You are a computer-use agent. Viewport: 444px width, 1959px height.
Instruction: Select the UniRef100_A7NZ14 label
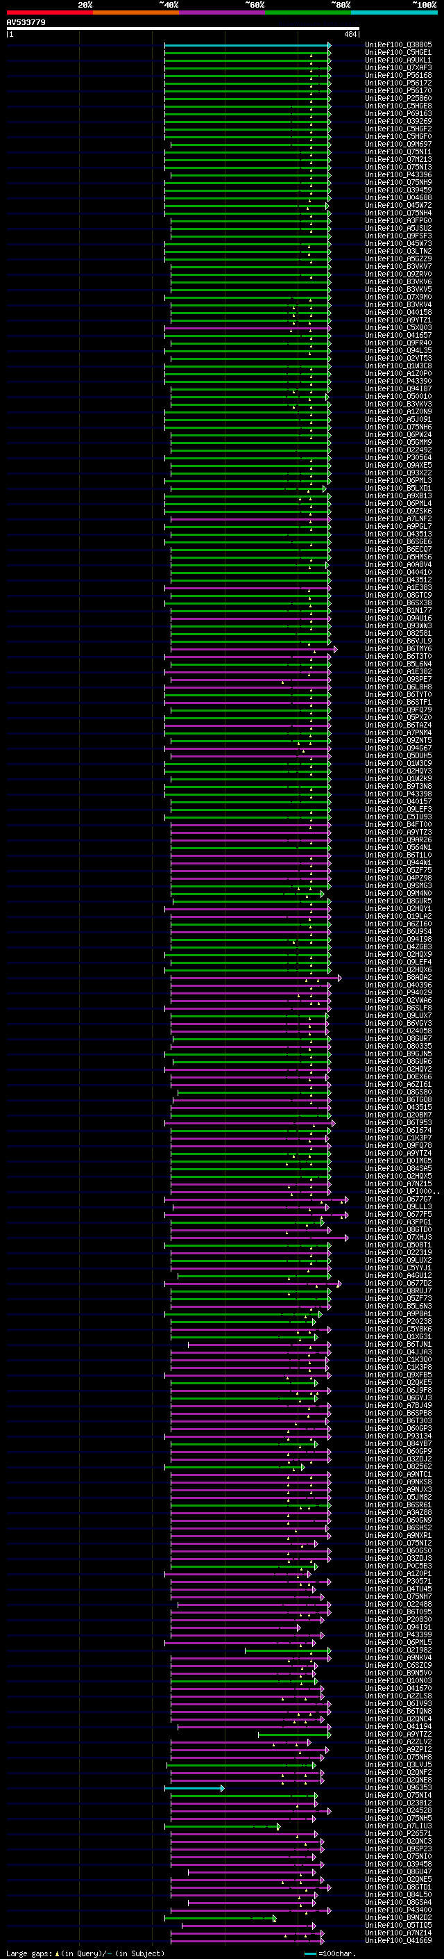[398, 1933]
